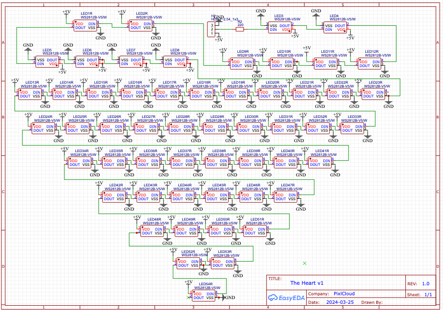Viewport: 443px width, 310px height.
Task: Click the "Company:" field label
Action: point(319,294)
